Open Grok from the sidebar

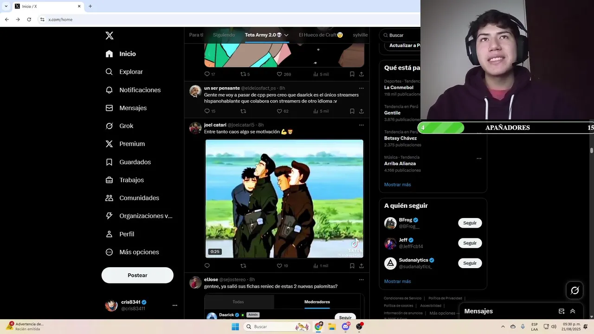(x=119, y=126)
